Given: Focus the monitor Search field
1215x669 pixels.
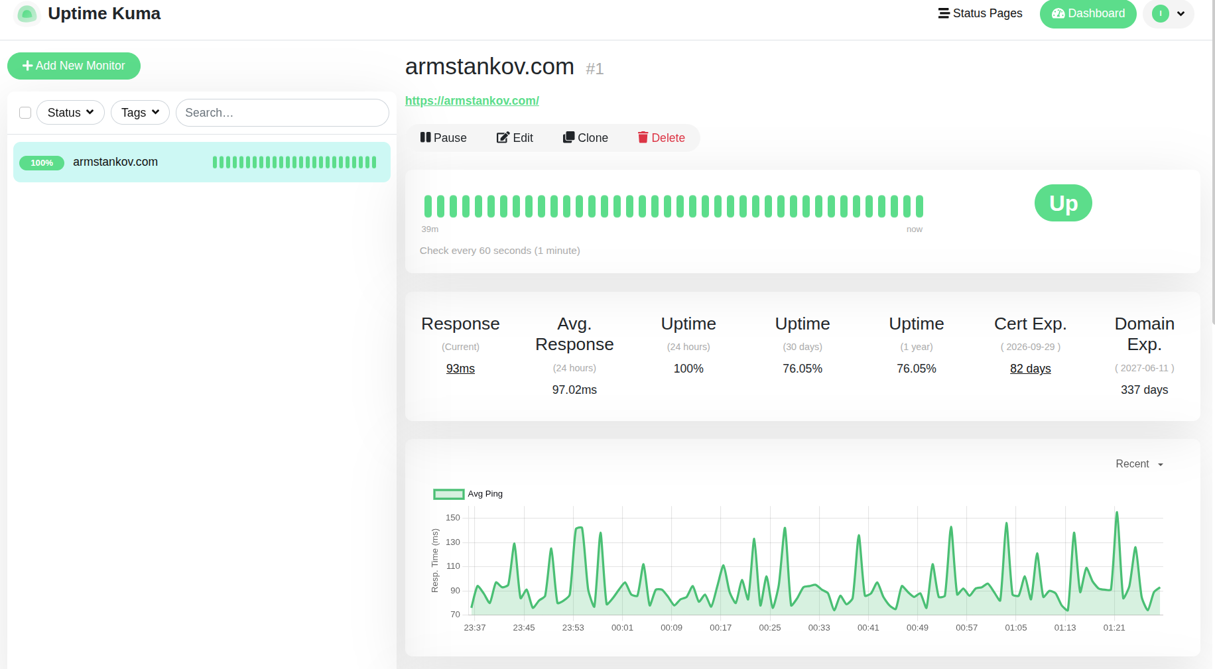Looking at the screenshot, I should click(x=283, y=113).
